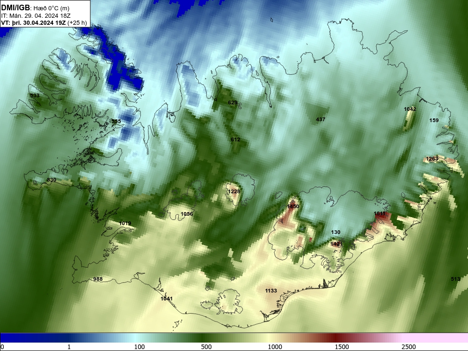Click the initial time line 'IT: Mán. 29. 04. 2024 18Z'
This screenshot has height=351, width=468.
[36, 16]
